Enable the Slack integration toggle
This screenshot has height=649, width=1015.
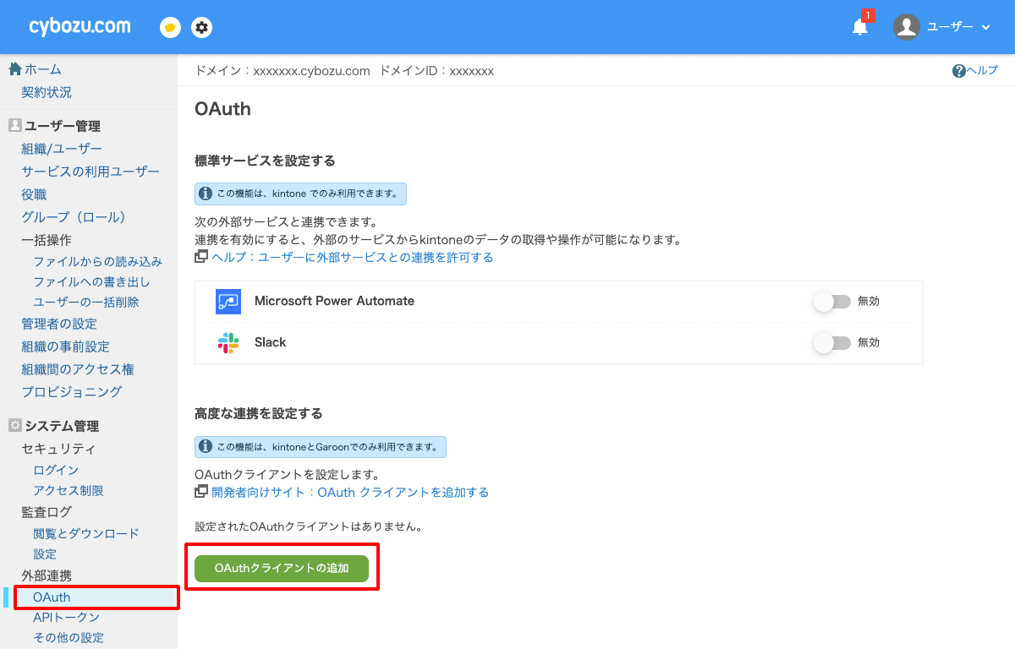pyautogui.click(x=831, y=342)
